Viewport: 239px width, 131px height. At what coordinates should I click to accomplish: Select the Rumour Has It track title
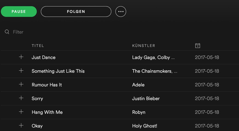[47, 85]
